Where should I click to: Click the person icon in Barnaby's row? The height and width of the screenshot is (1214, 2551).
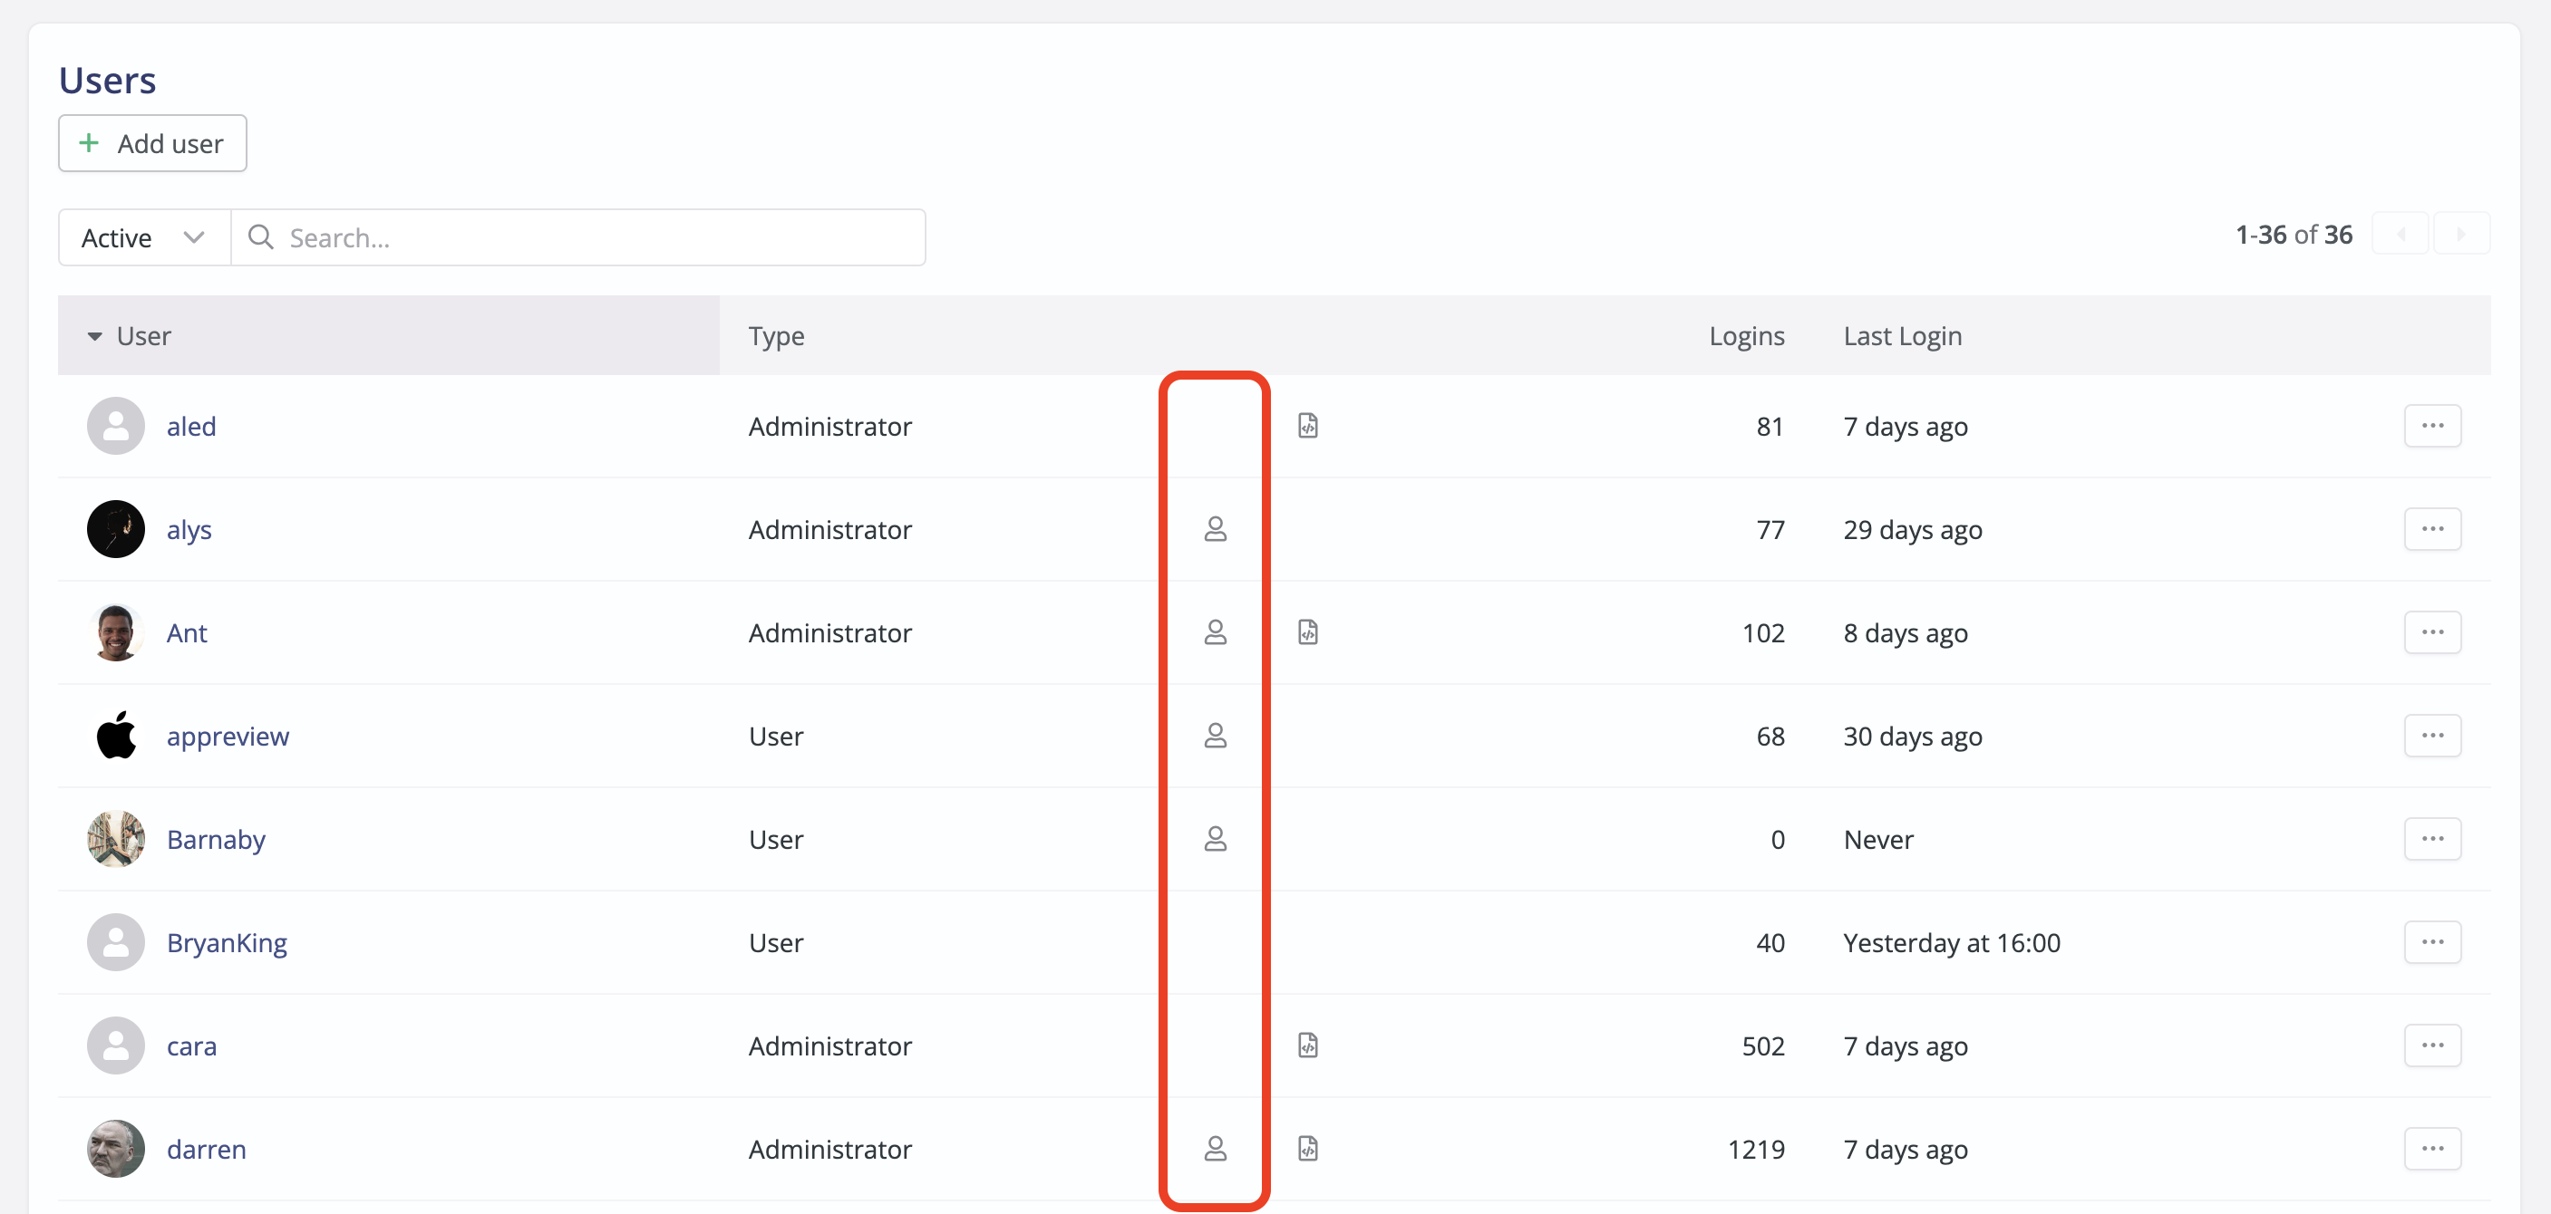[1216, 839]
